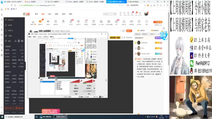
Task: Click the orange PC client button
Action: click(158, 22)
